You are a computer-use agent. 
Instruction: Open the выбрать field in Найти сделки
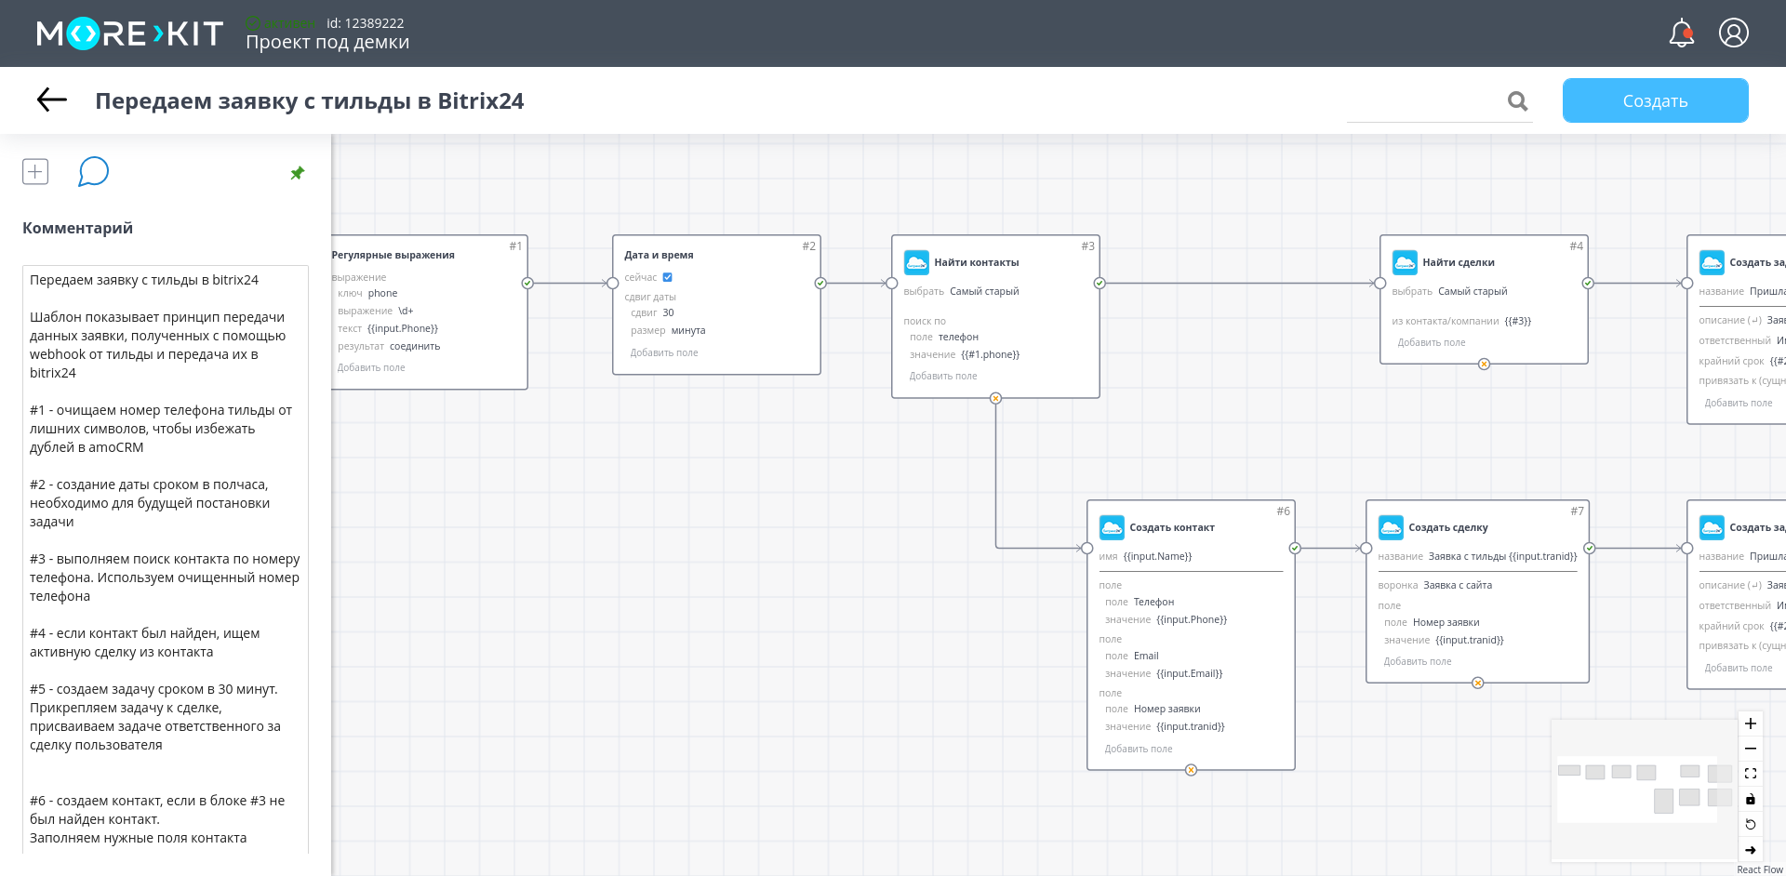click(1472, 292)
